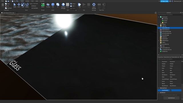The image size is (183, 103).
Task: Select the 2022 Material Showcase document tab
Action: [9, 13]
